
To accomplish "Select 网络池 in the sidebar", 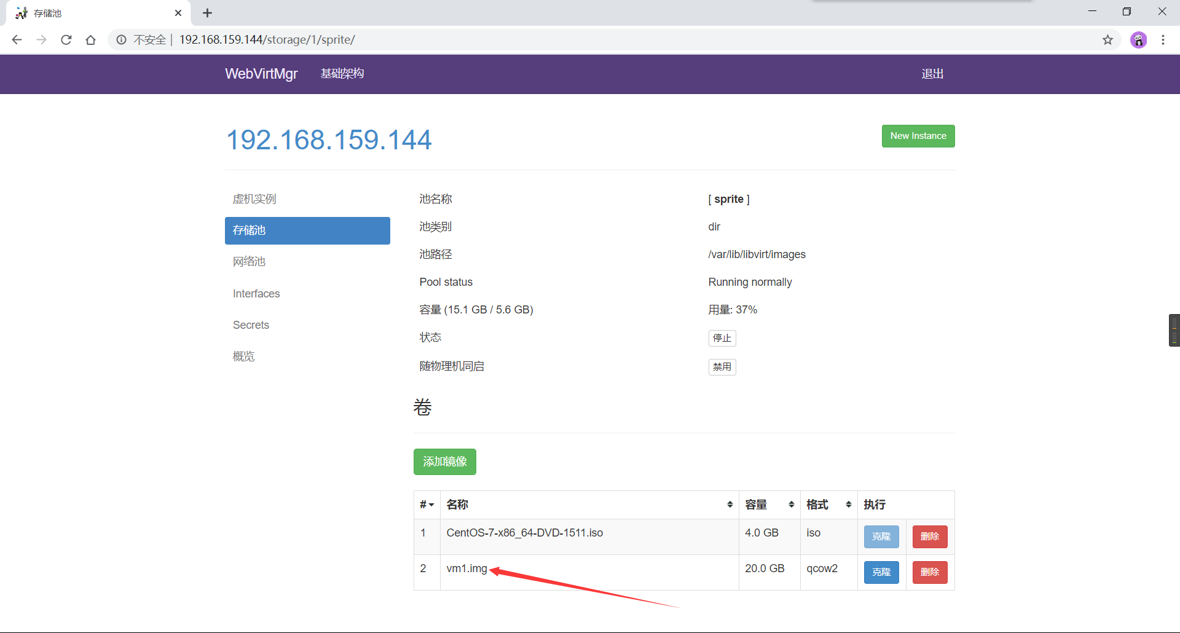I will pyautogui.click(x=249, y=262).
